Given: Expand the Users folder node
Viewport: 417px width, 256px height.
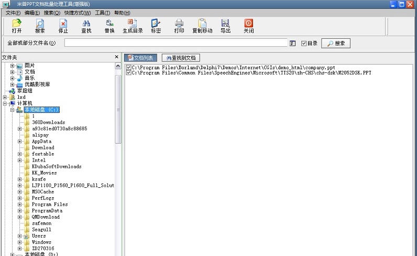Looking at the screenshot, I should click(20, 236).
